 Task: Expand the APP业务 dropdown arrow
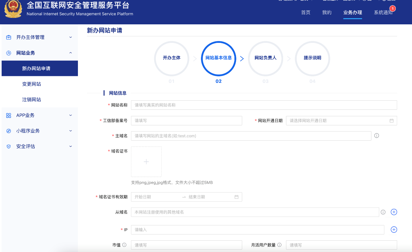[70, 115]
